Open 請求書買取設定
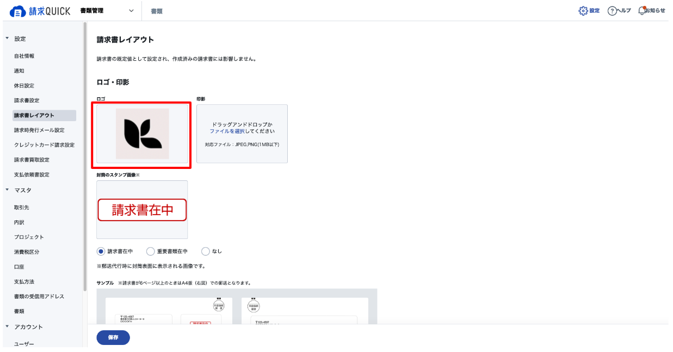The width and height of the screenshot is (673, 352). point(32,160)
